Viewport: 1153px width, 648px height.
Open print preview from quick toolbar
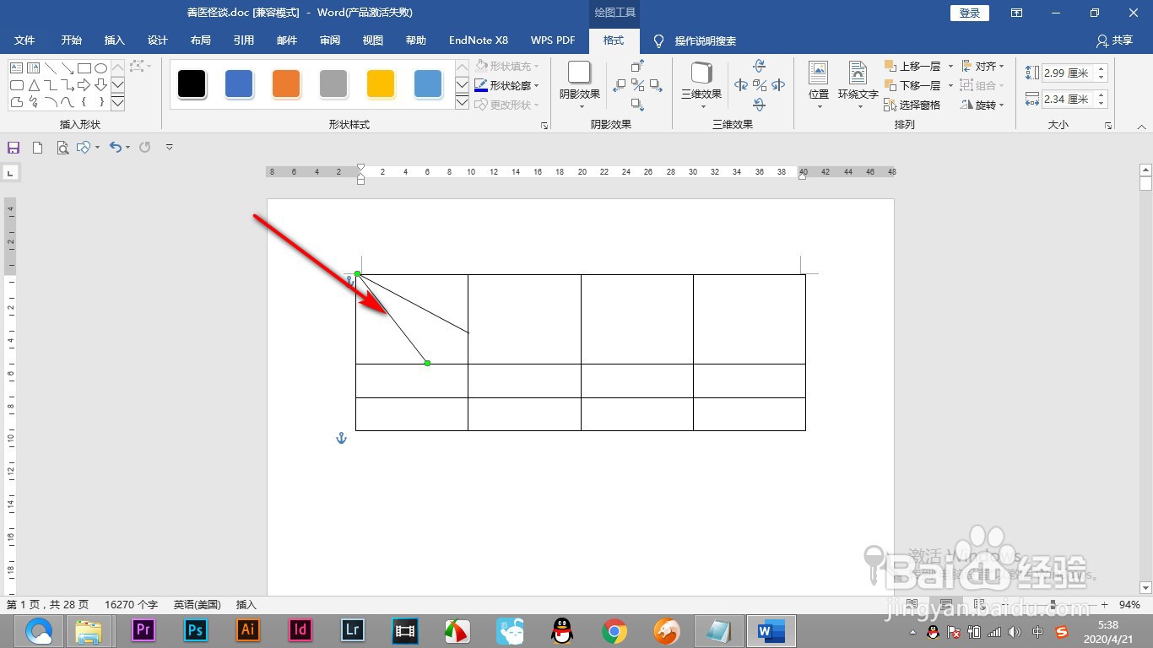(x=62, y=148)
